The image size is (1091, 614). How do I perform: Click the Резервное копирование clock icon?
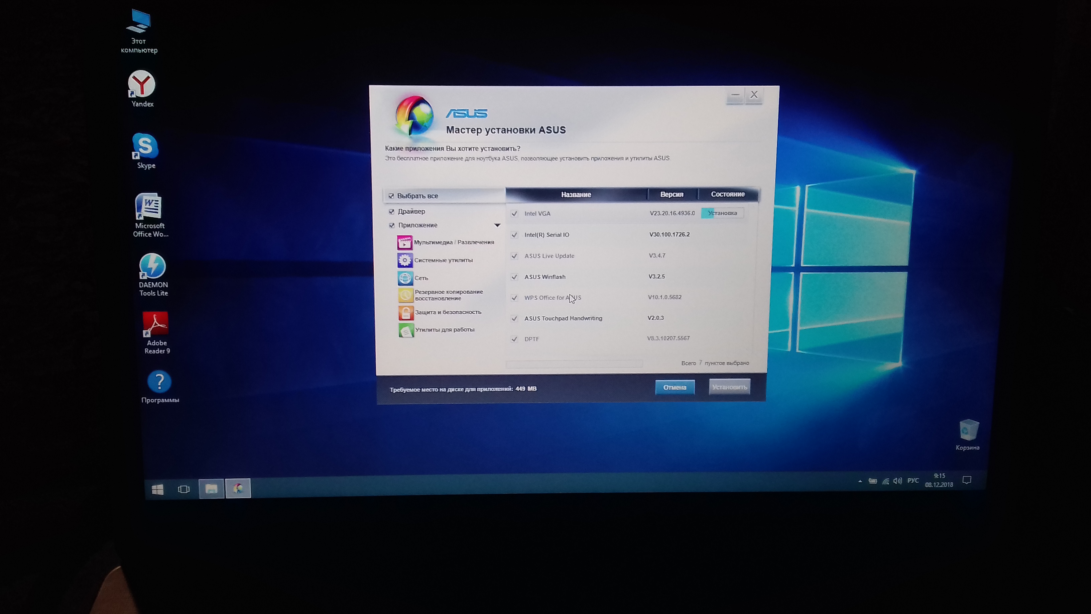pyautogui.click(x=406, y=295)
